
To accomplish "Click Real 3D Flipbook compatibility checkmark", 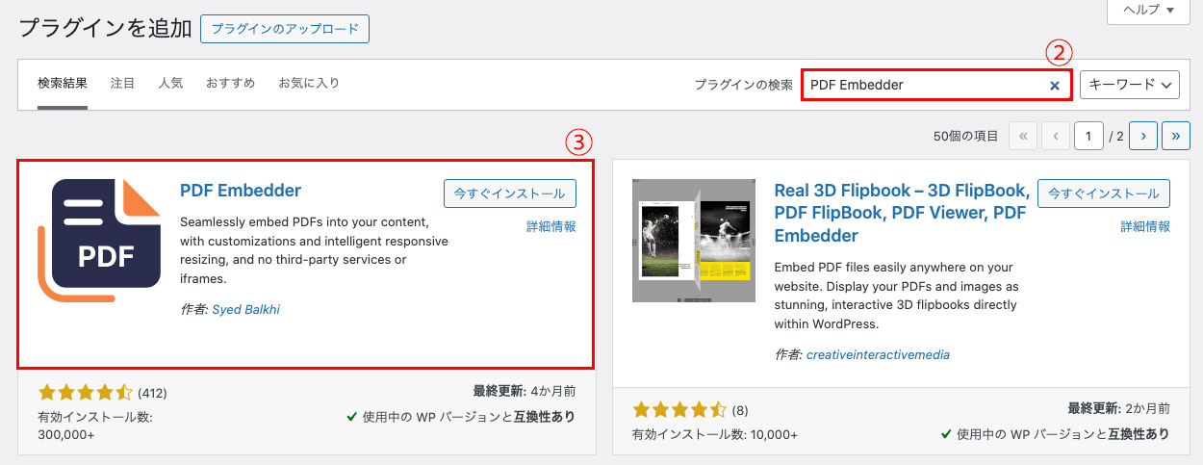I will coord(946,434).
